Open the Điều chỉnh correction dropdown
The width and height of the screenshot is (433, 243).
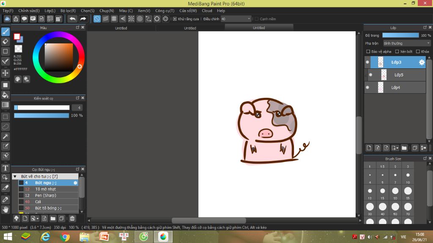(x=236, y=19)
